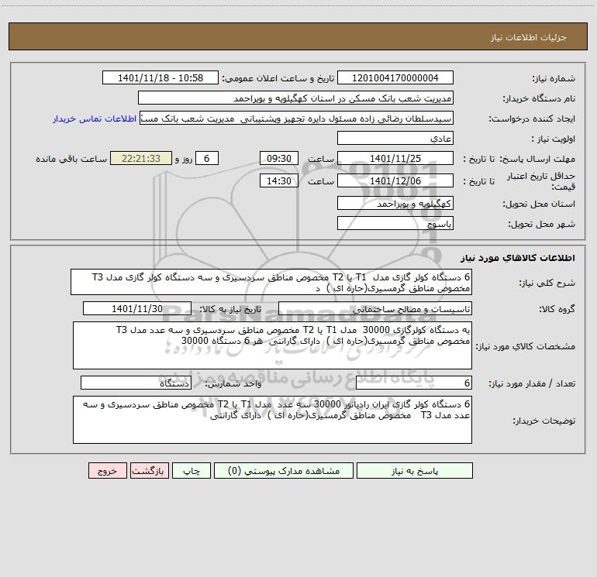The image size is (597, 577).
Task: Click the جزئیات اطلاعات نیاز header title
Action: point(529,37)
